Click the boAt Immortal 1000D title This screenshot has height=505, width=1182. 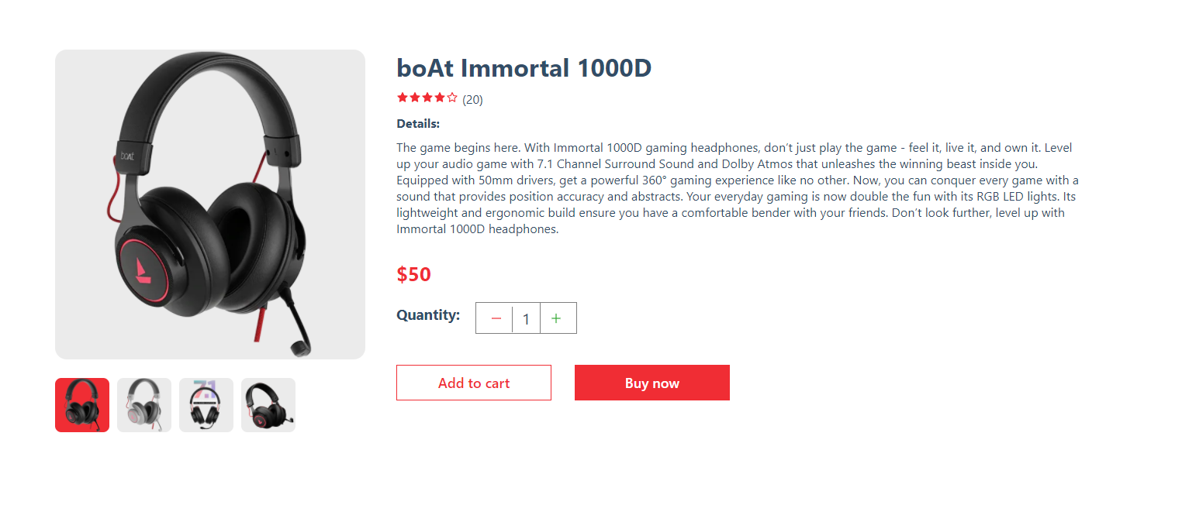click(524, 68)
